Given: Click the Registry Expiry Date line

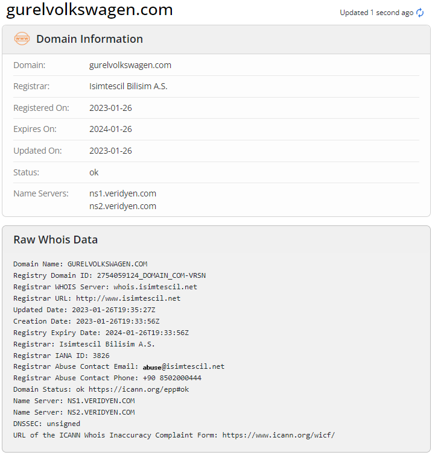Looking at the screenshot, I should point(101,333).
